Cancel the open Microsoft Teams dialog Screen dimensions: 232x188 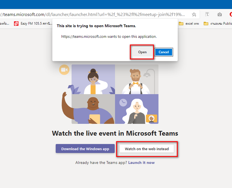(x=164, y=52)
